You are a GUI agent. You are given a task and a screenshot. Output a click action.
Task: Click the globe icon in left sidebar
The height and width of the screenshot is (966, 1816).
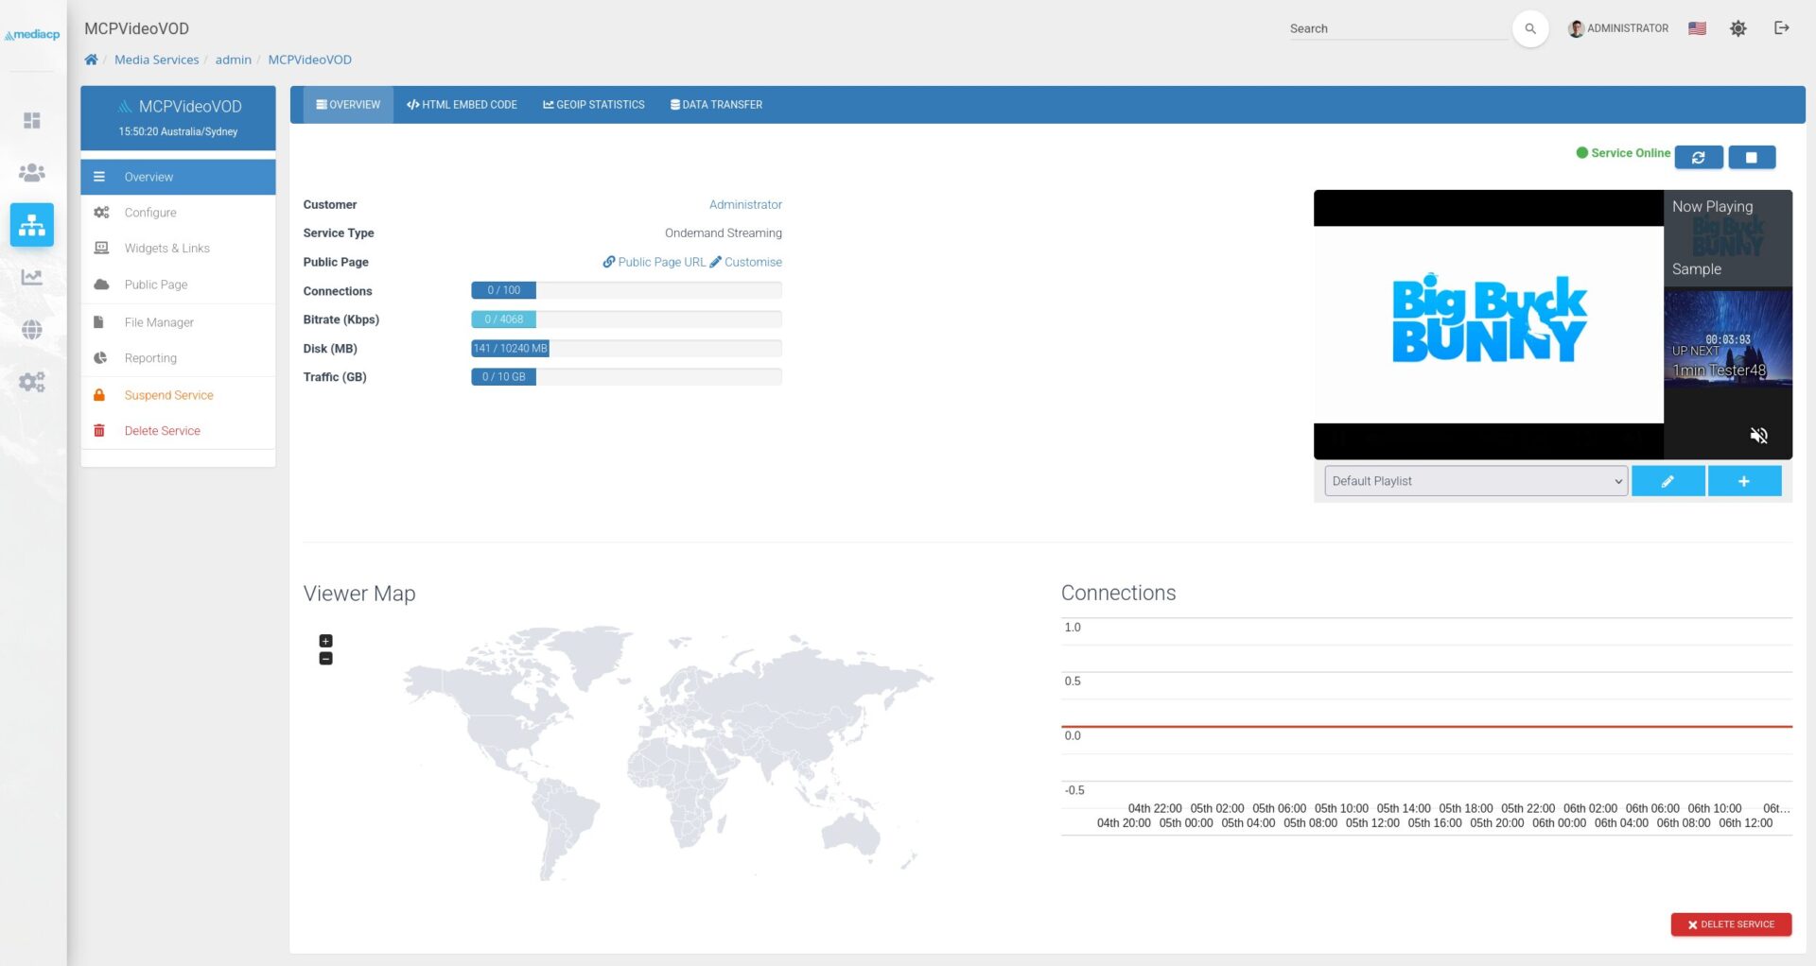(x=32, y=330)
